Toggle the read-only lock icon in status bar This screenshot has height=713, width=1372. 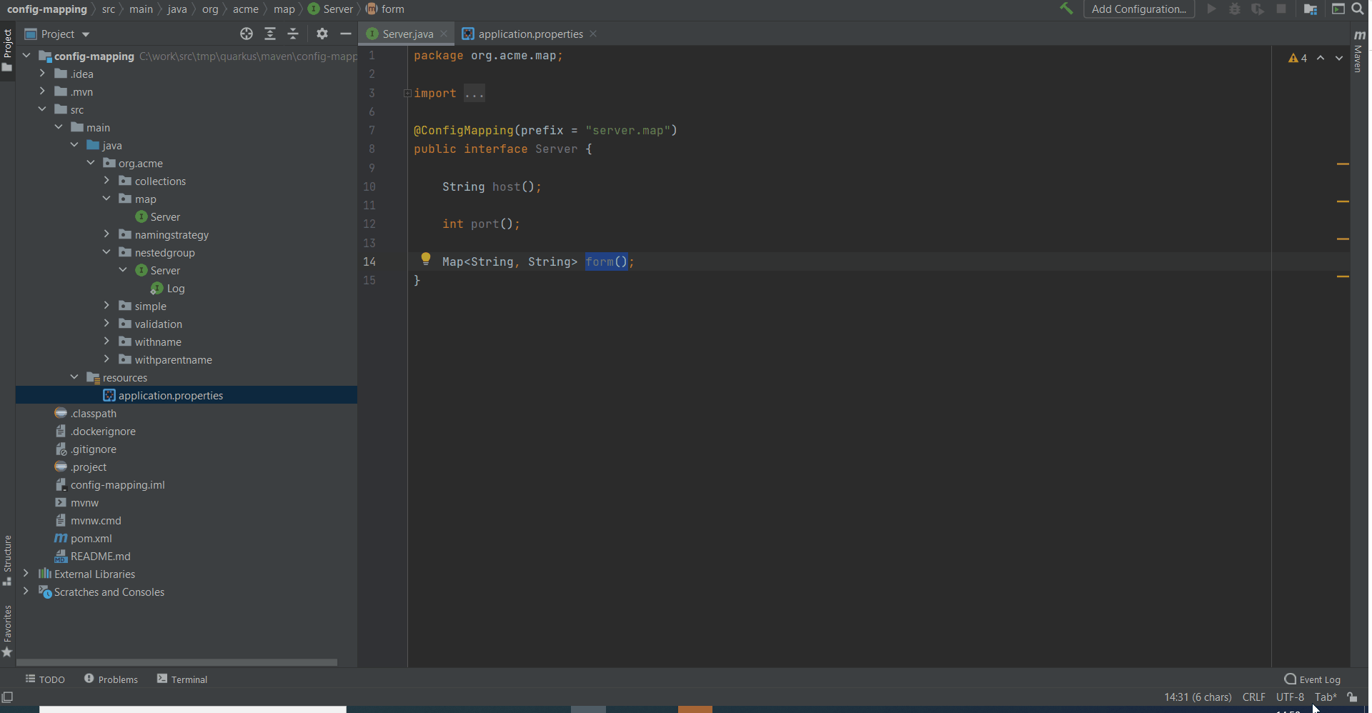coord(1352,697)
